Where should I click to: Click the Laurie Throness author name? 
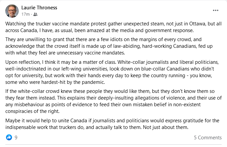[39, 8]
